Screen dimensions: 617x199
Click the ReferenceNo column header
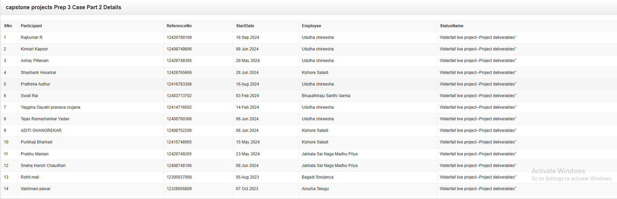click(x=179, y=26)
